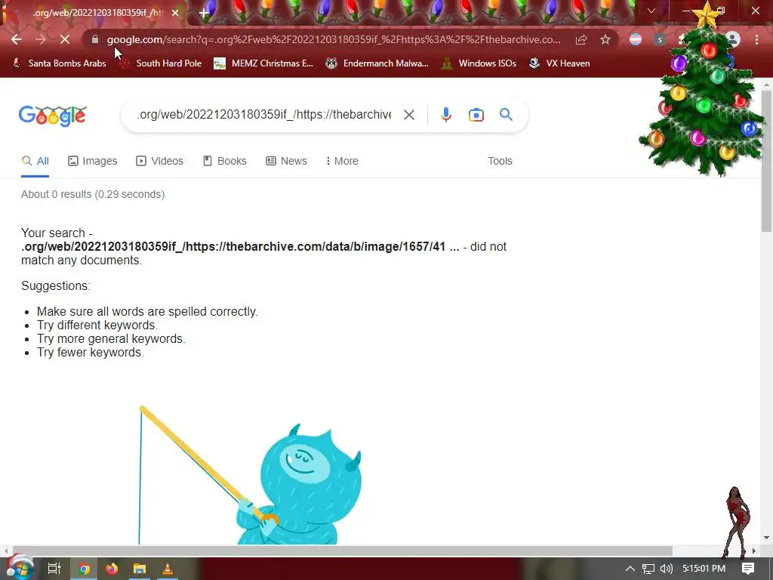The height and width of the screenshot is (580, 773).
Task: Go back using the browser back arrow
Action: (17, 39)
